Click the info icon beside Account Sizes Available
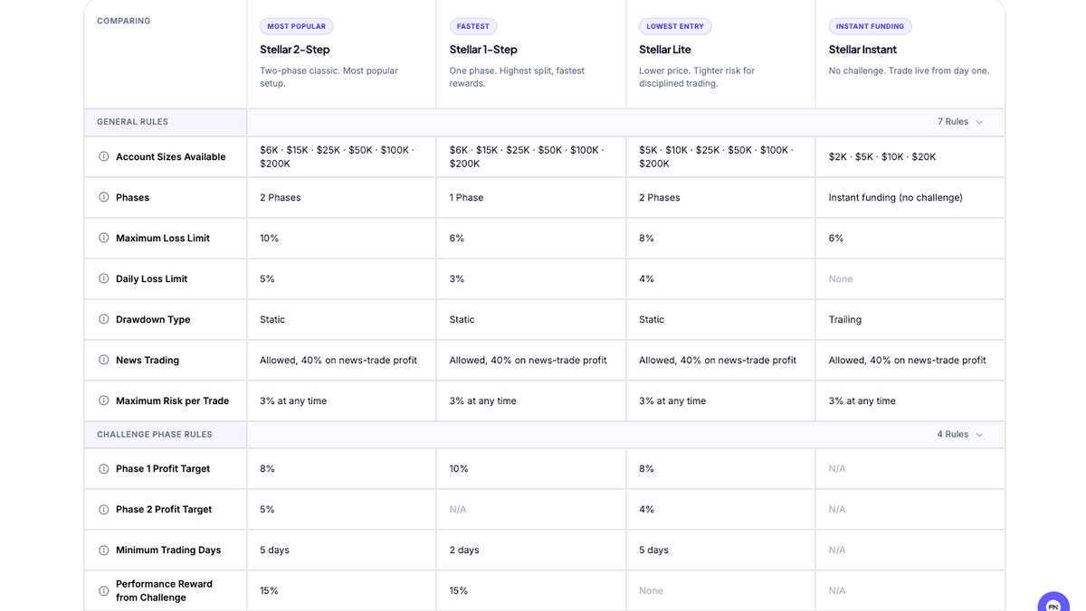 coord(103,156)
